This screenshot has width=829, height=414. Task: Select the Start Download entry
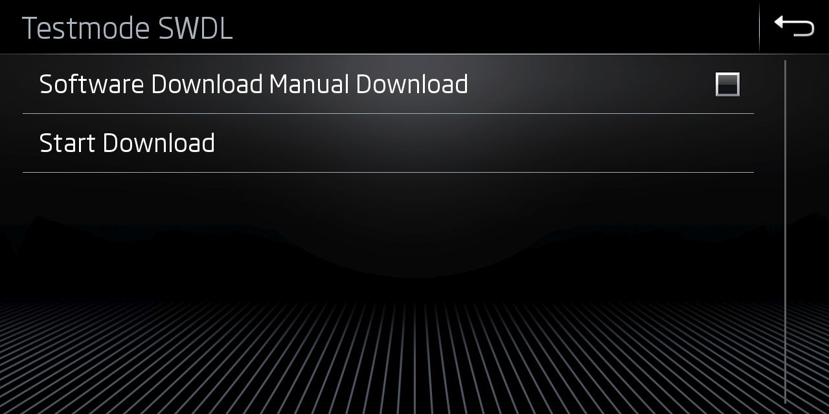coord(388,143)
